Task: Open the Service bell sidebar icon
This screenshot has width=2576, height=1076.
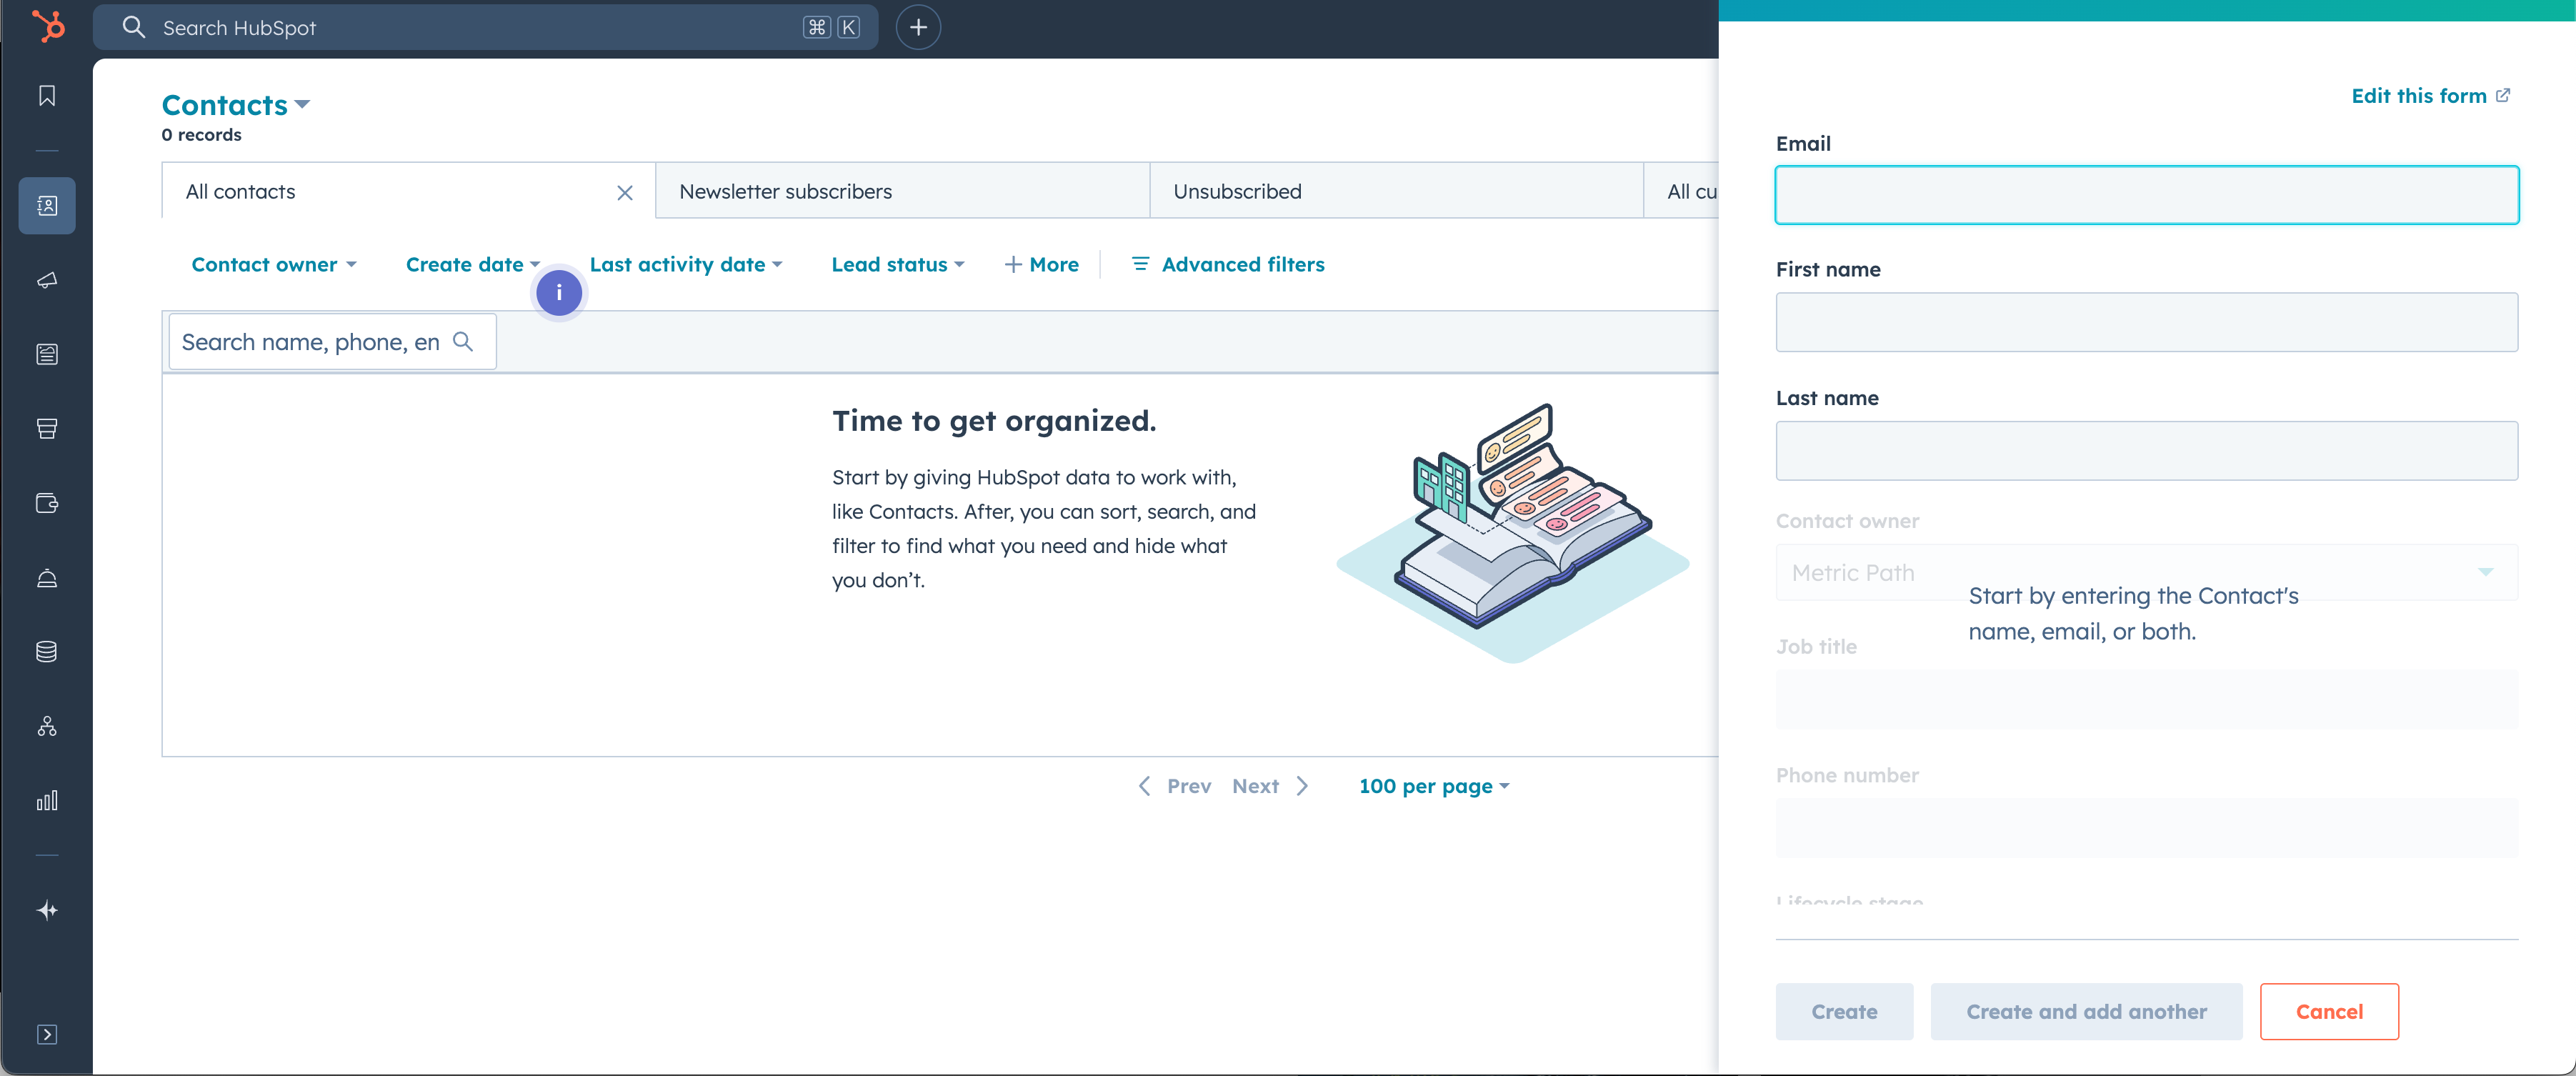Action: click(x=47, y=578)
